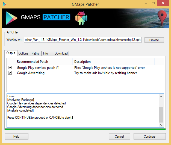Open the Options tab
171x145 pixels.
pyautogui.click(x=23, y=53)
